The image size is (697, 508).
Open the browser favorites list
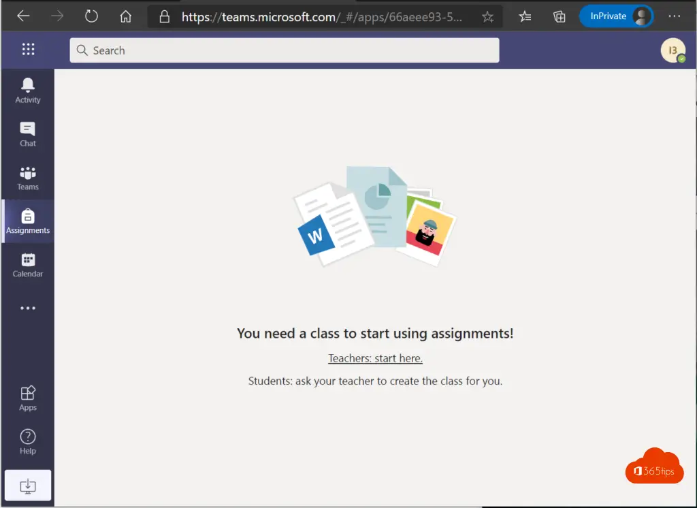tap(525, 17)
